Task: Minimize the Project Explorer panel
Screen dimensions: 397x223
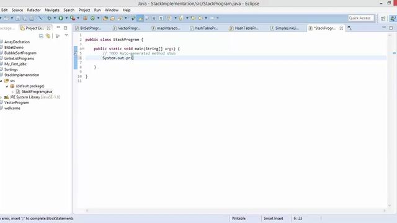Action: coord(58,27)
